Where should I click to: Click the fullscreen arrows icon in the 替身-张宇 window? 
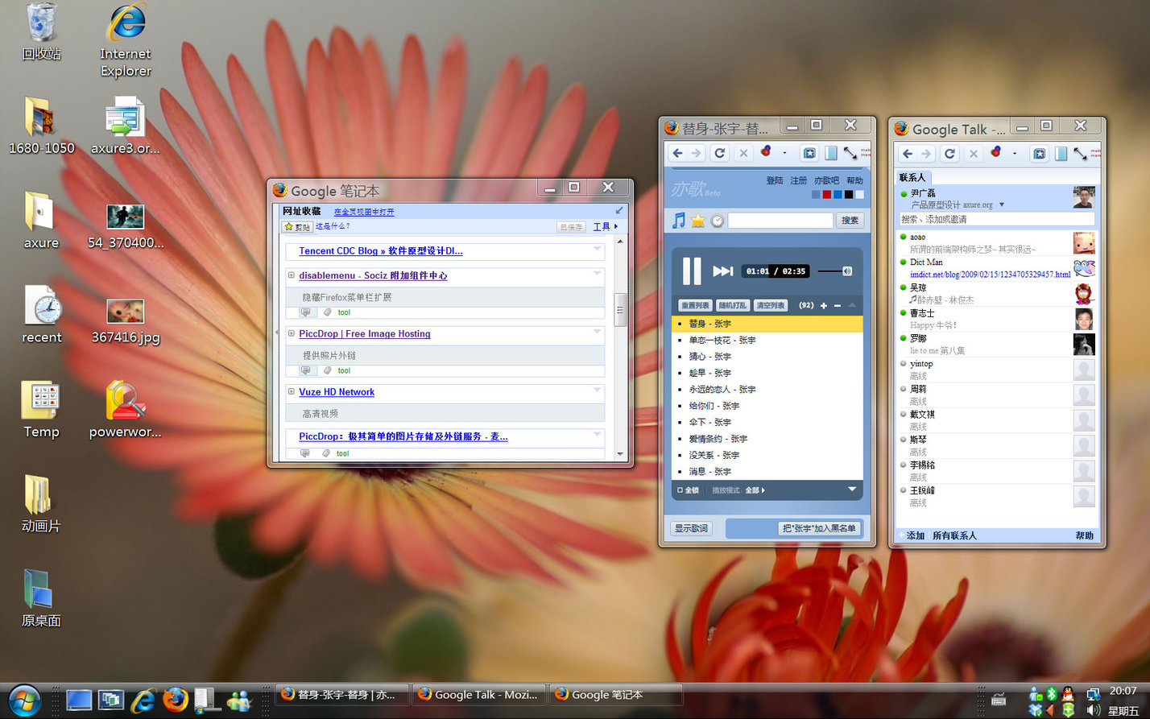coord(850,153)
